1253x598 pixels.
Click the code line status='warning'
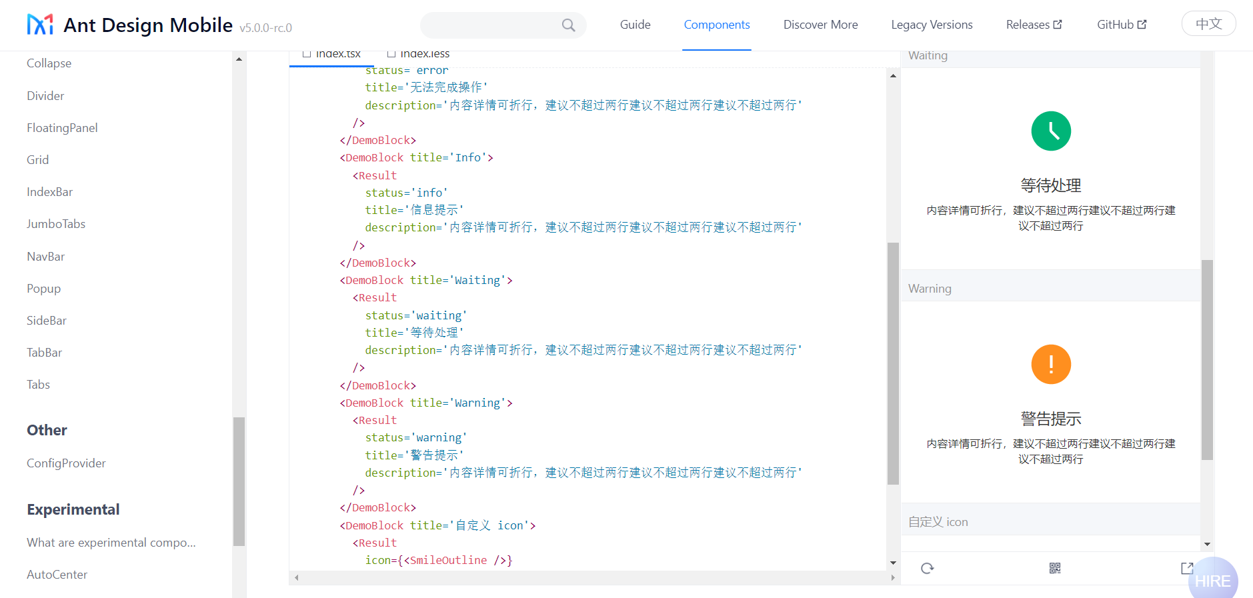coord(416,437)
